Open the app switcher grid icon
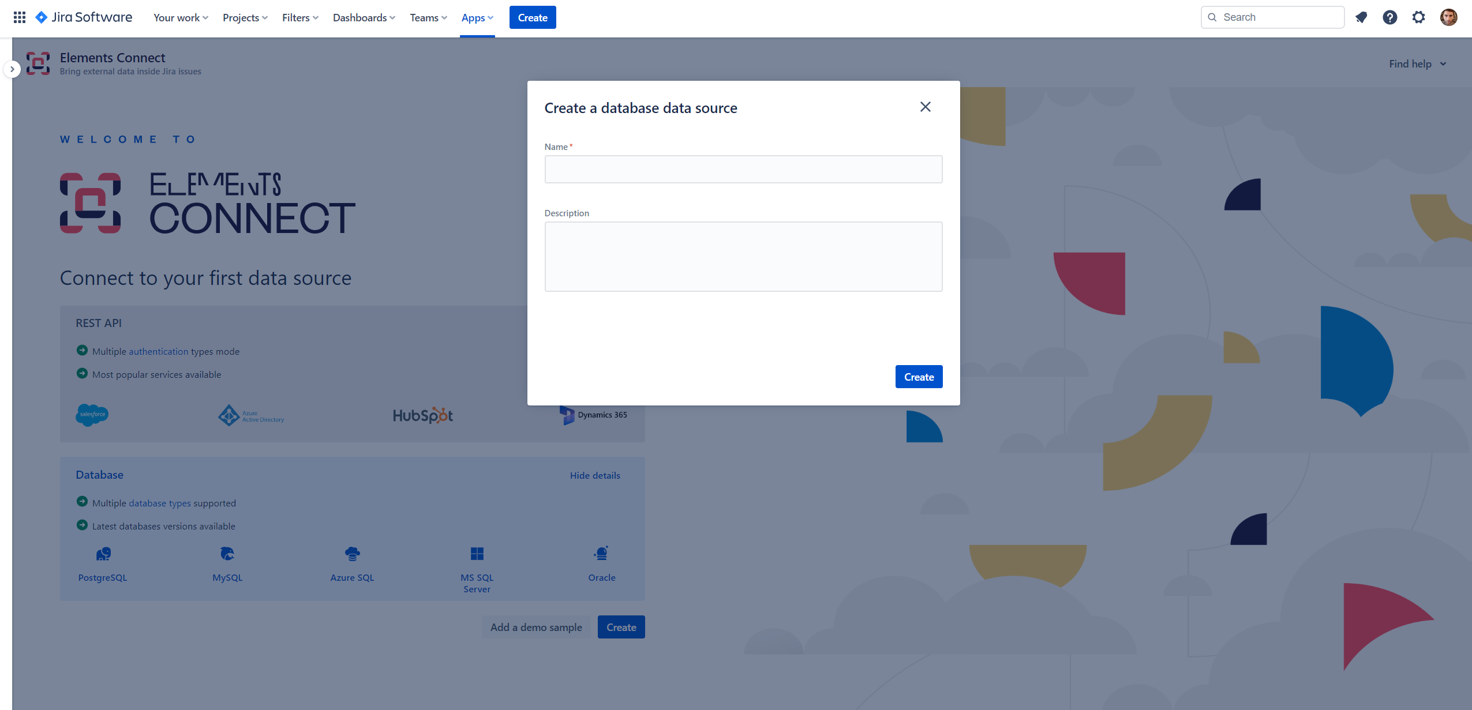1472x710 pixels. [20, 17]
